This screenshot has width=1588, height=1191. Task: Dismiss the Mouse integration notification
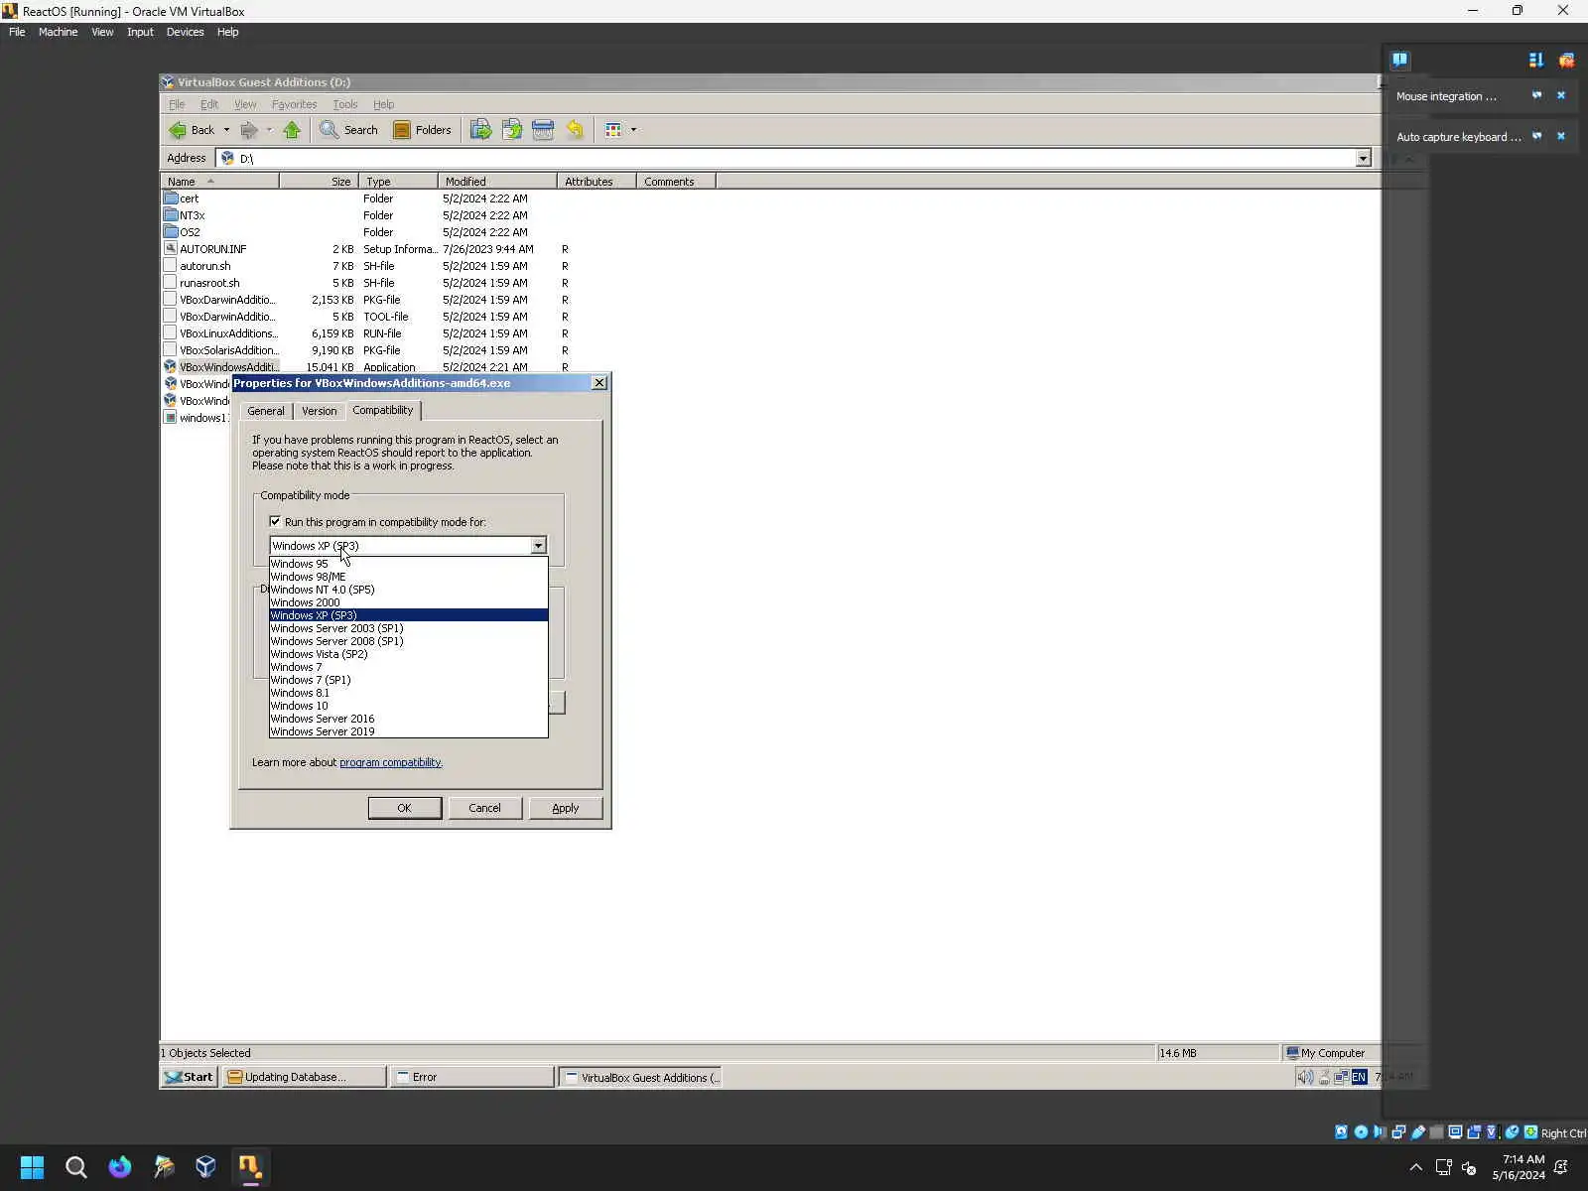[x=1560, y=95]
